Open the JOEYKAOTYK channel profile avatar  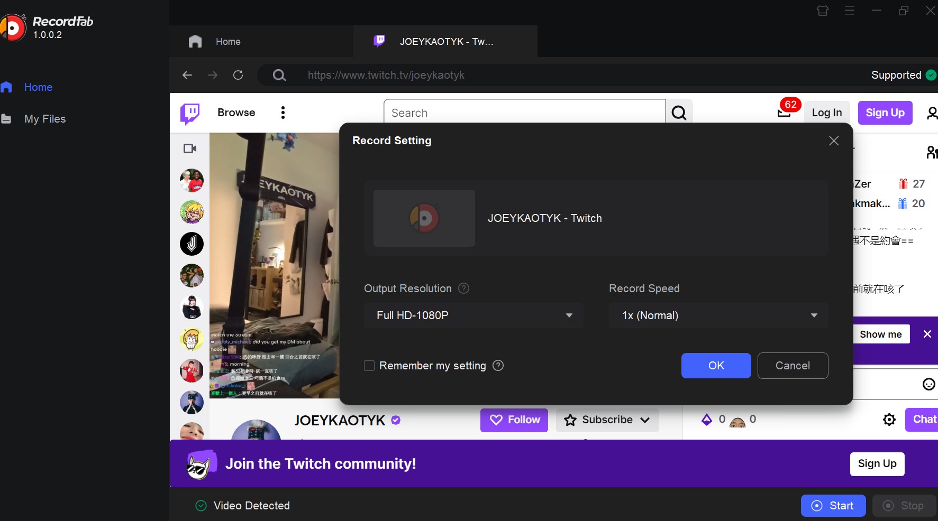tap(256, 430)
